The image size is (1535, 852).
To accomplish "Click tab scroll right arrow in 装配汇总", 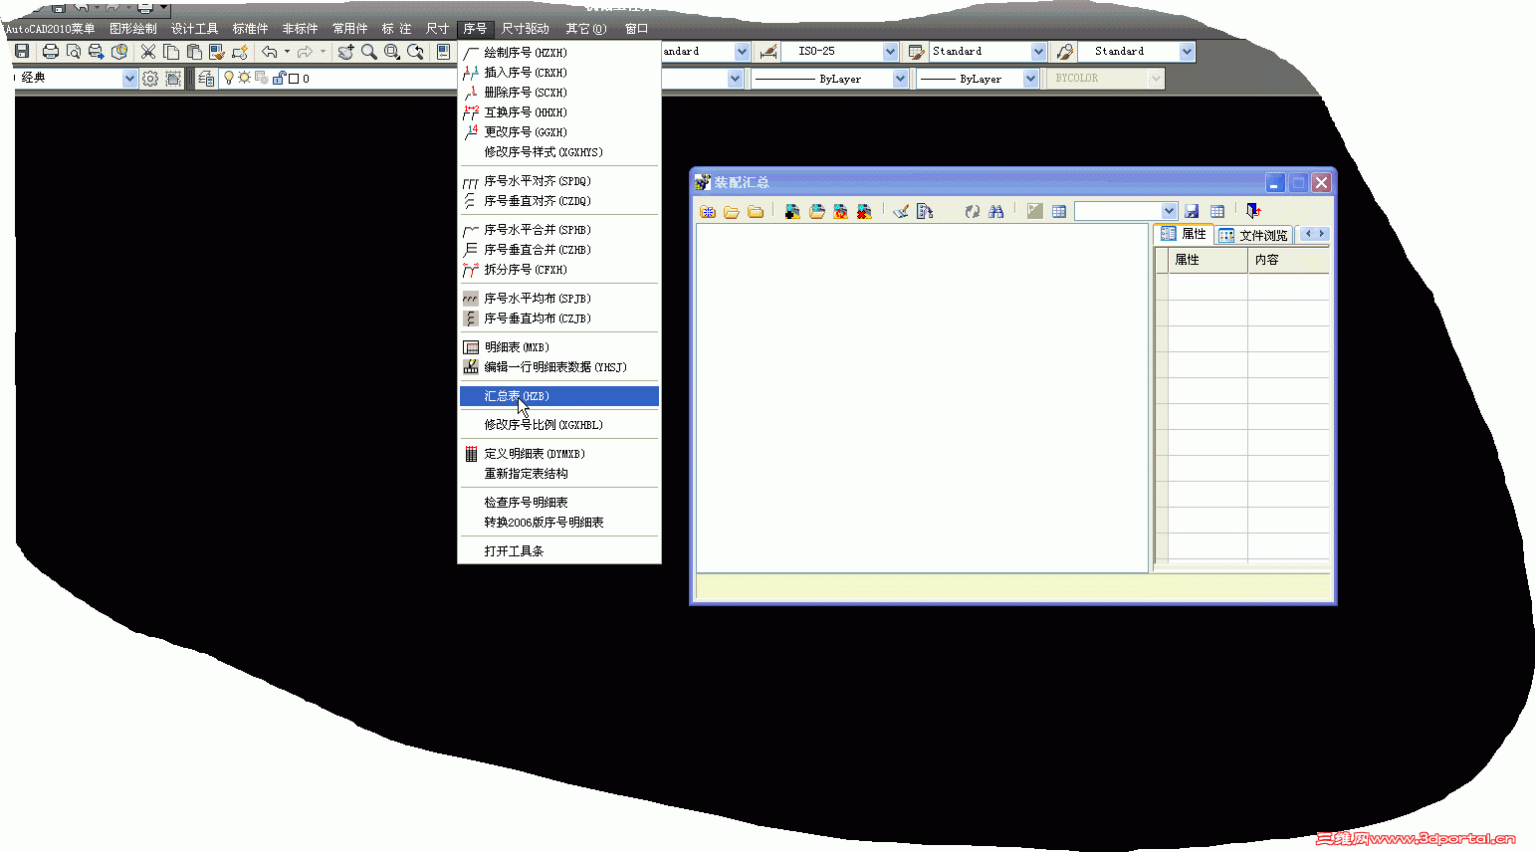I will (x=1322, y=234).
